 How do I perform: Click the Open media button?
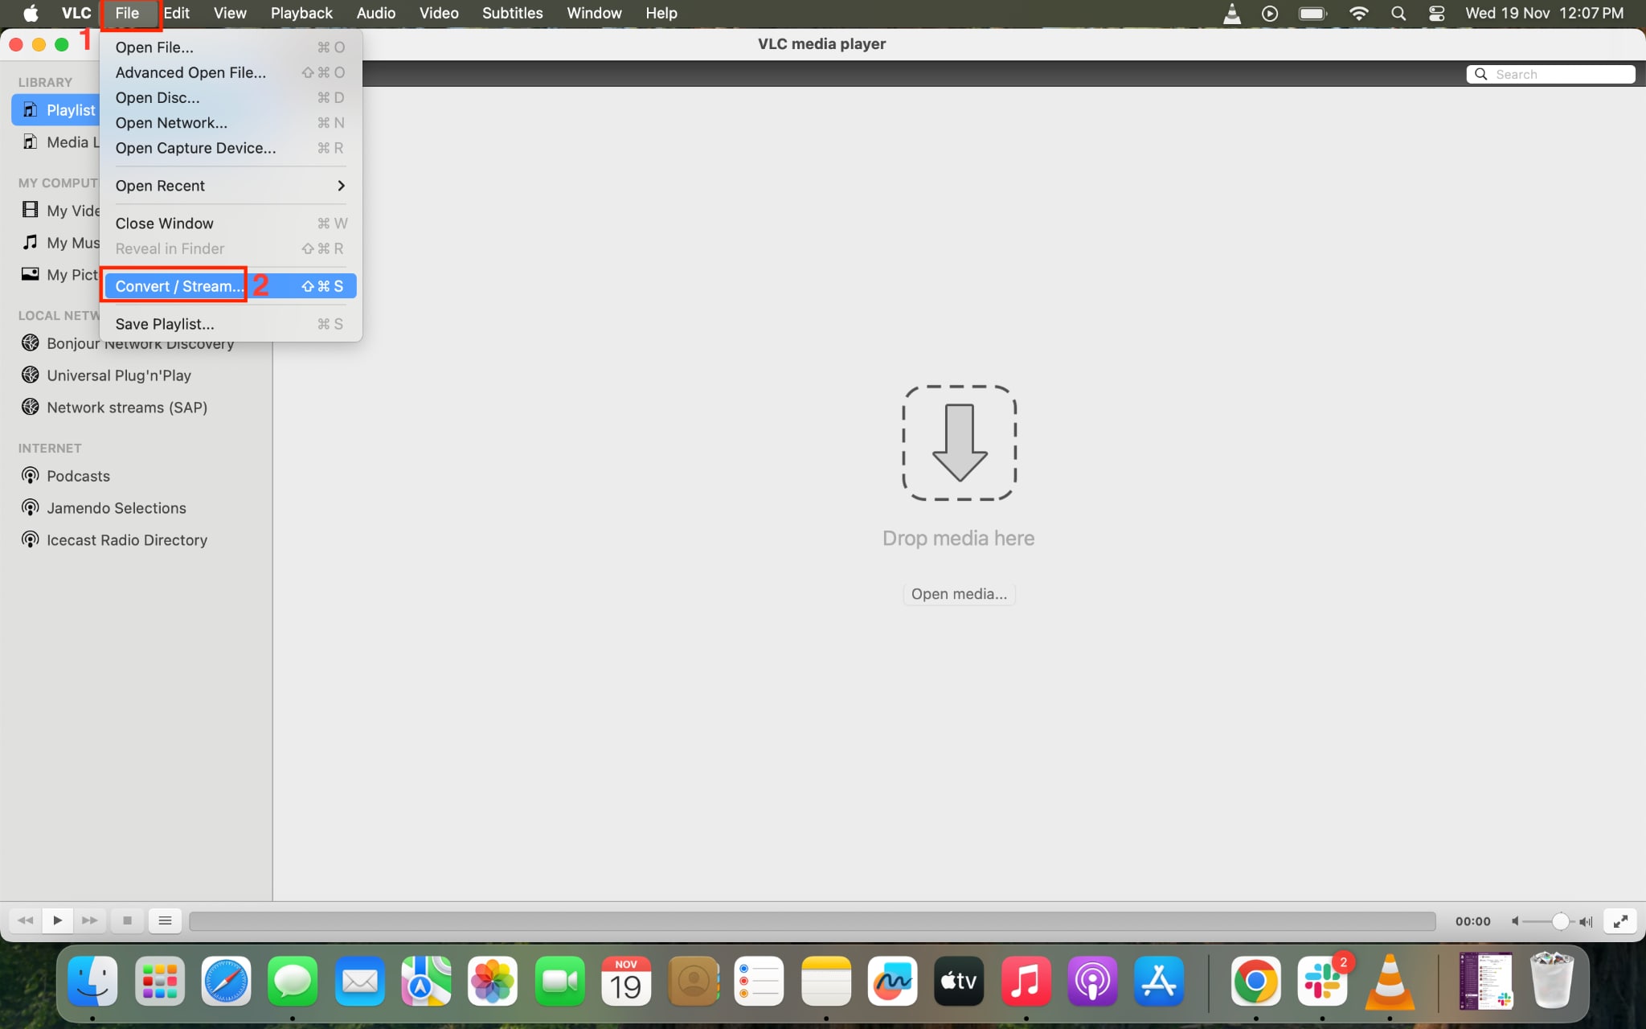tap(958, 593)
